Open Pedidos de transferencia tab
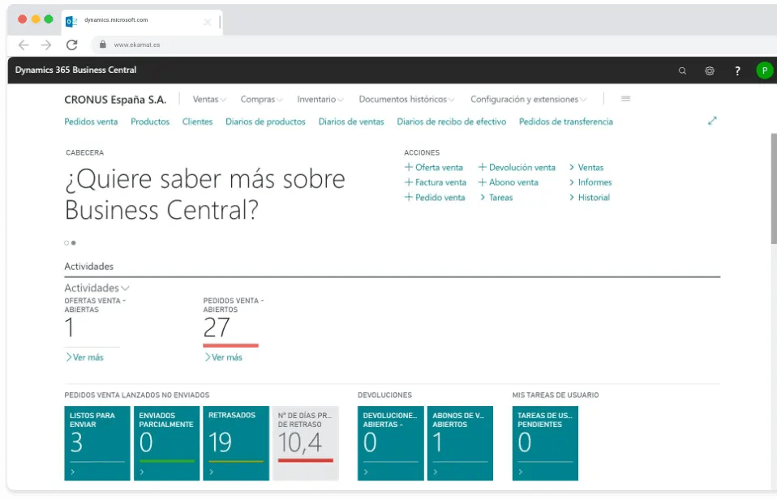The height and width of the screenshot is (500, 777). tap(565, 122)
